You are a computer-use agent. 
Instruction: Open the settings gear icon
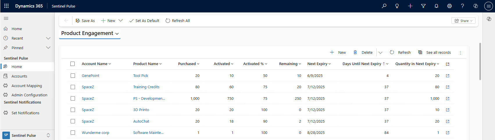pyautogui.click(x=449, y=6)
